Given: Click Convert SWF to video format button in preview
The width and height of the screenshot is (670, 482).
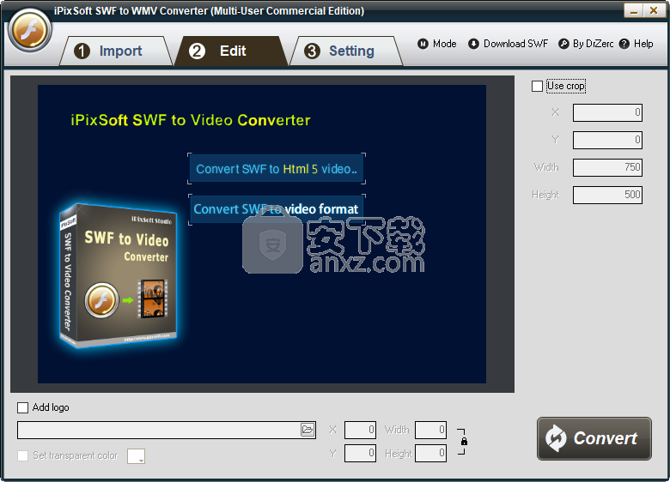Looking at the screenshot, I should 276,209.
